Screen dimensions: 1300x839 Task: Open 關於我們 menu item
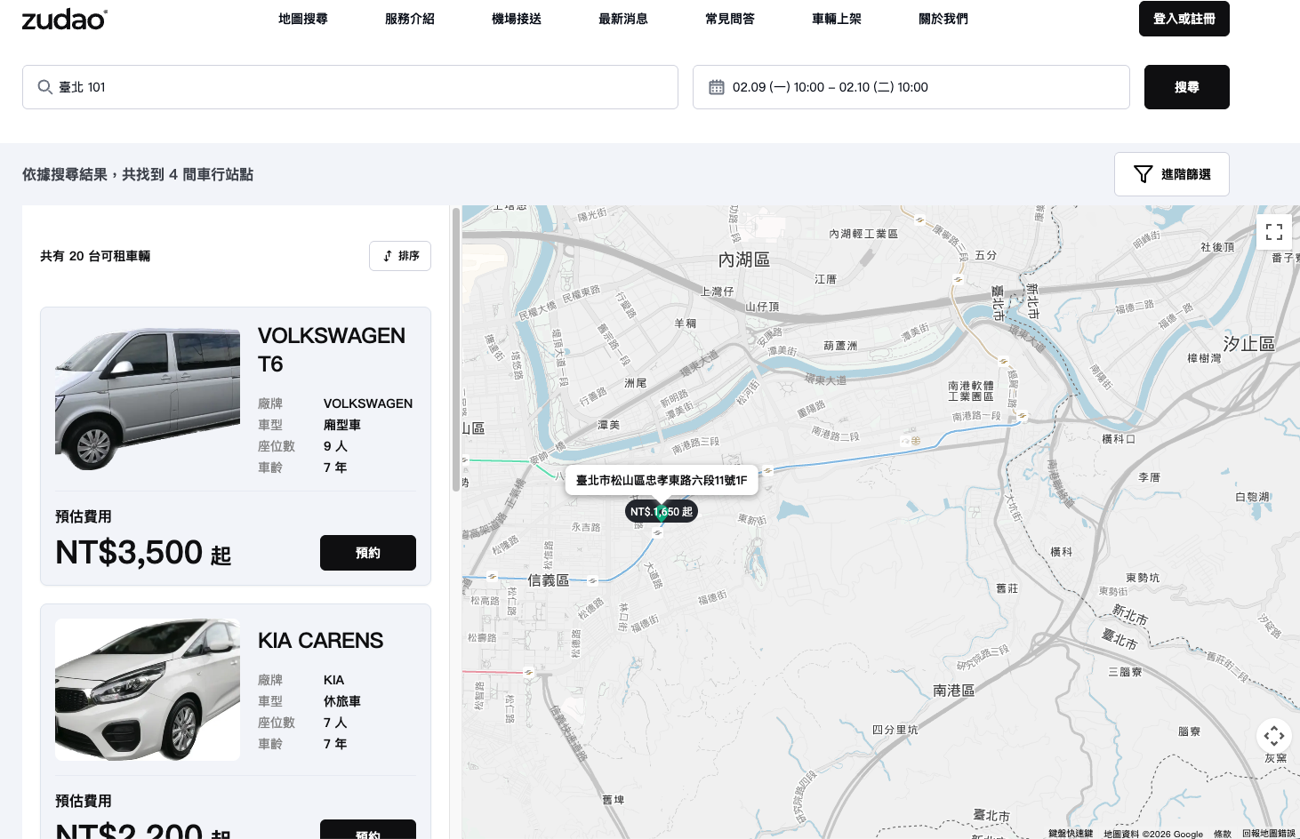(x=943, y=19)
